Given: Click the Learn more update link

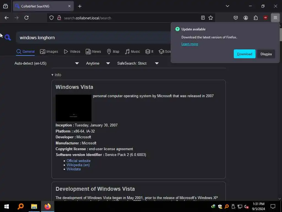Looking at the screenshot, I should 190,44.
